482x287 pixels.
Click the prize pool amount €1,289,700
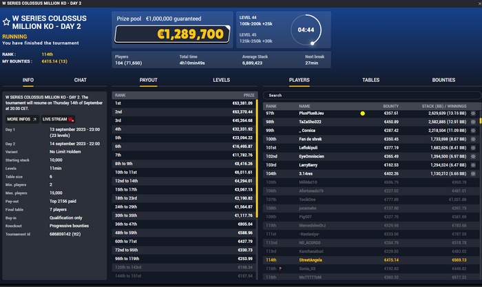coord(190,34)
